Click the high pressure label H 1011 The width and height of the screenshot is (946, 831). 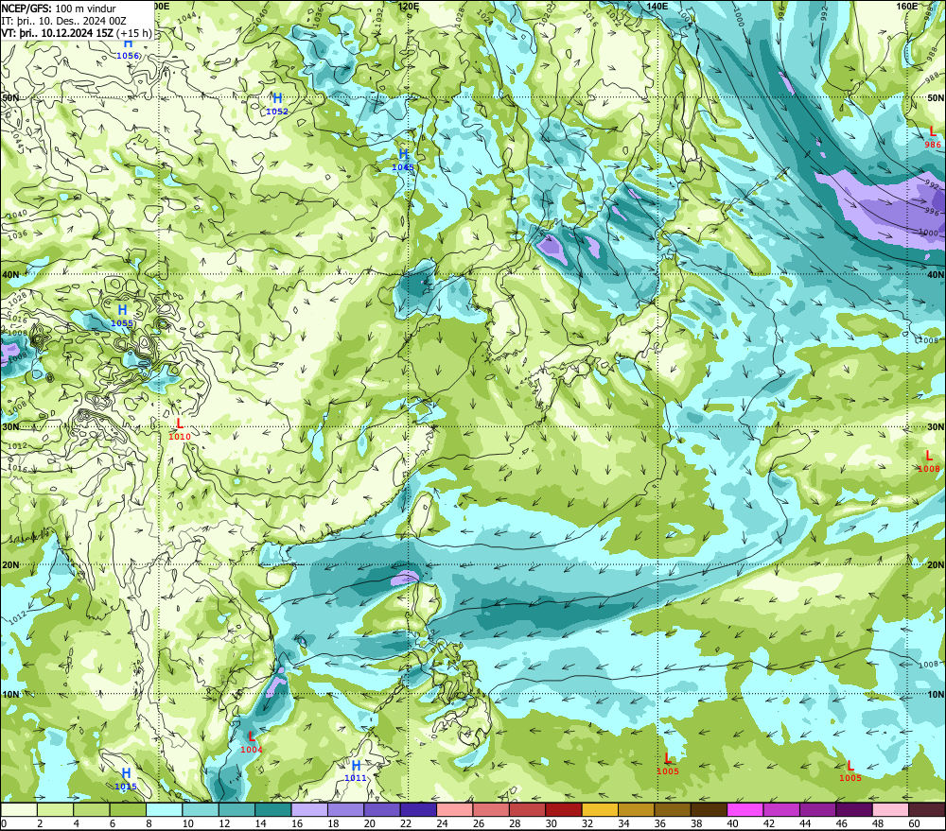356,770
